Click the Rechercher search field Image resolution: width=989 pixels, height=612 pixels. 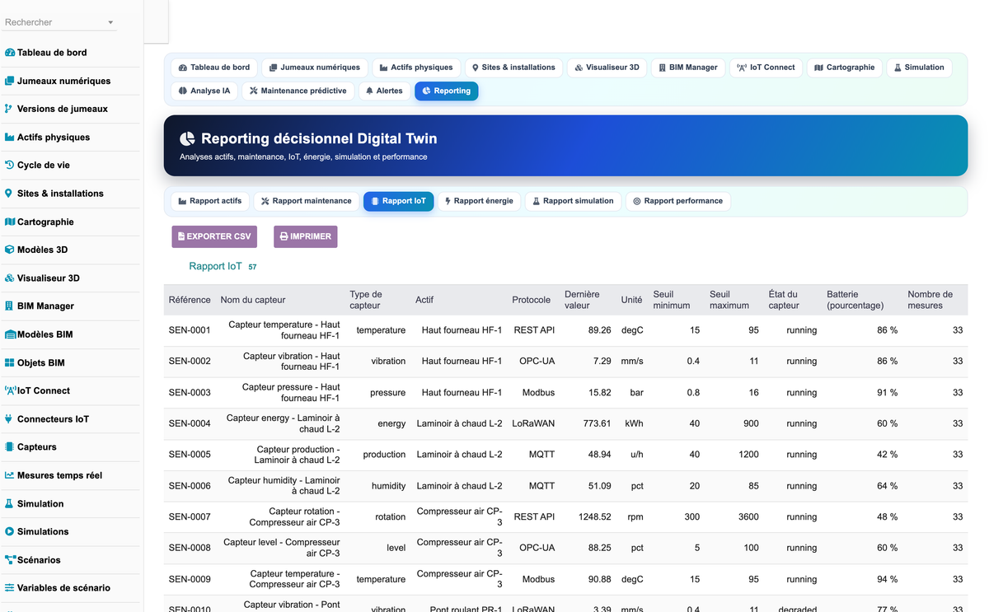coord(60,22)
